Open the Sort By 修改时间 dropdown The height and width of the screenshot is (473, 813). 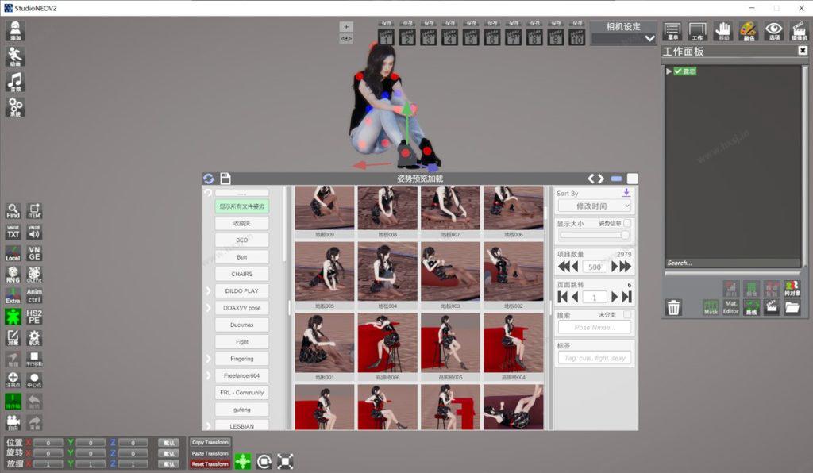click(x=594, y=206)
